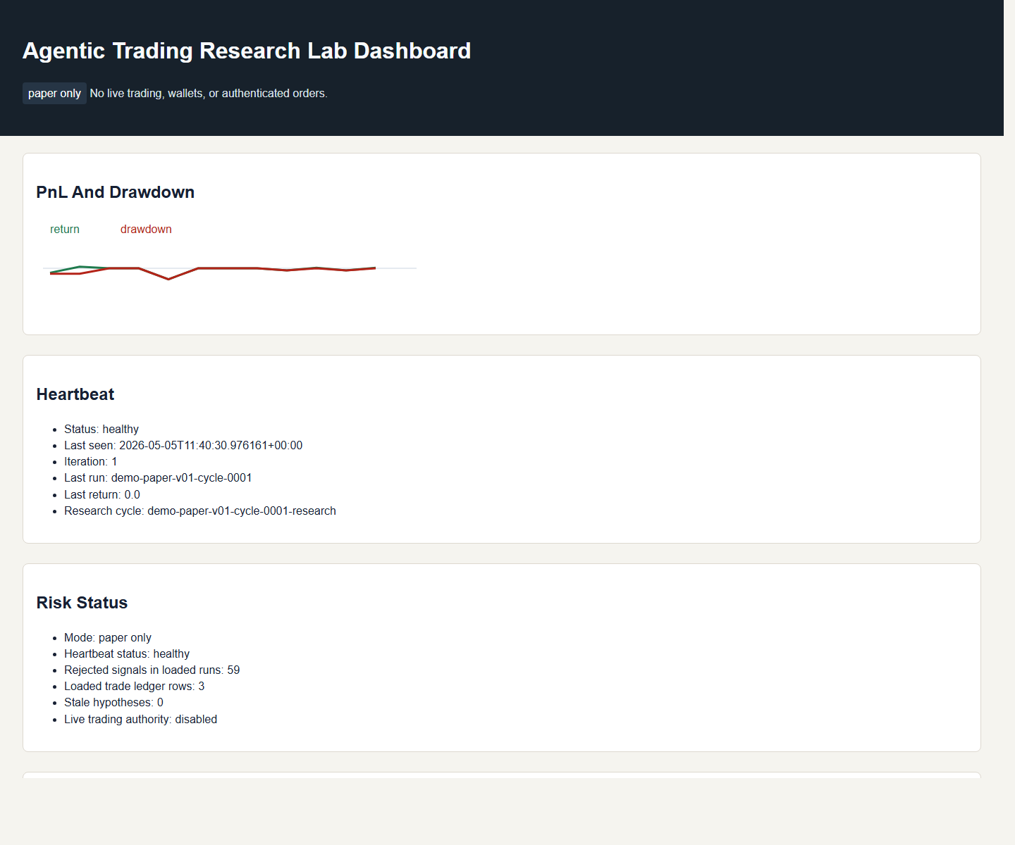Click the 'Last return: 0.0' entry

click(x=102, y=494)
